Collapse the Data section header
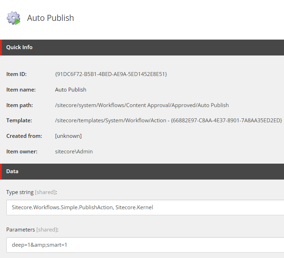The height and width of the screenshot is (258, 284). [x=142, y=171]
